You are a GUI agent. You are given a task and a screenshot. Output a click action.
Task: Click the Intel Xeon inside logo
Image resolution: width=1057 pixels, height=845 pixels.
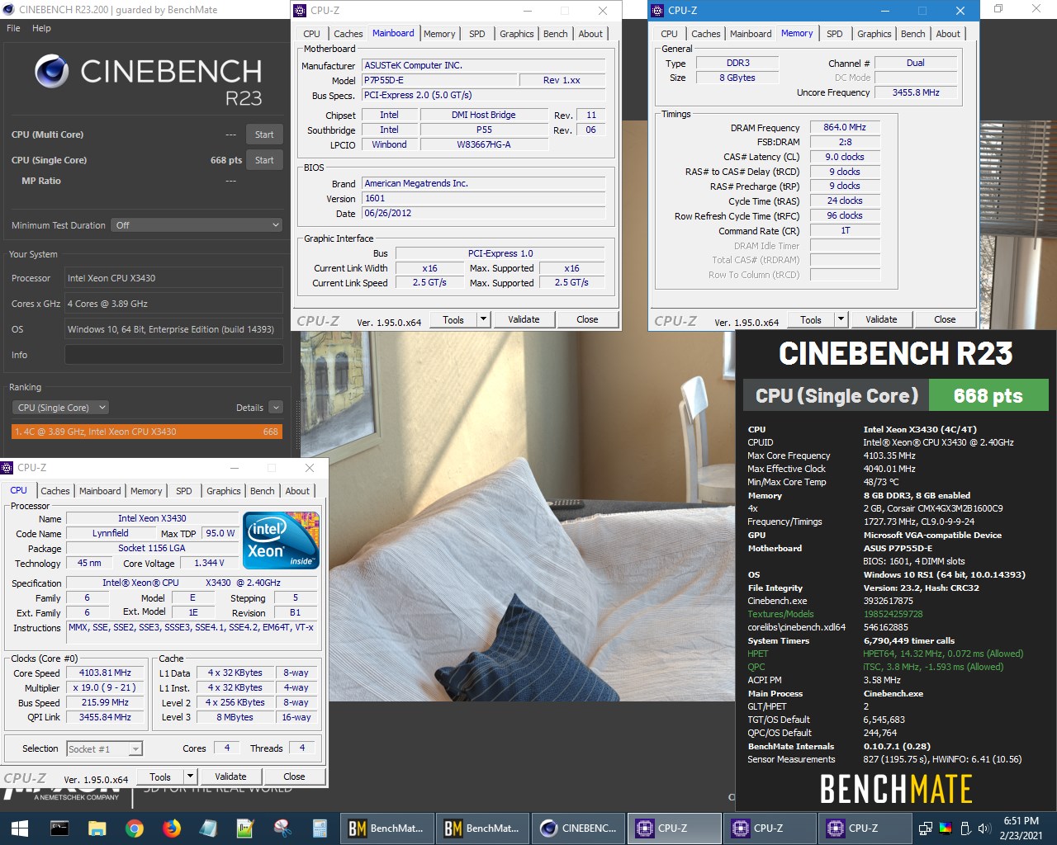click(282, 540)
